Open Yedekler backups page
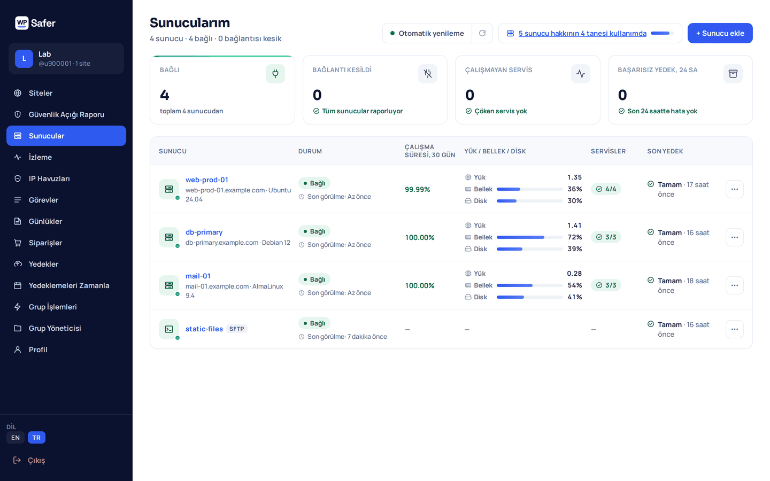This screenshot has height=481, width=770. point(66,264)
